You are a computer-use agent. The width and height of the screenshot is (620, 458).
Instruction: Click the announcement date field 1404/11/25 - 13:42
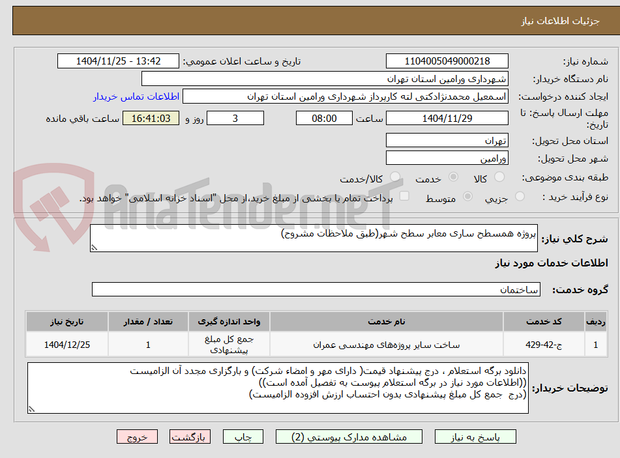(118, 61)
